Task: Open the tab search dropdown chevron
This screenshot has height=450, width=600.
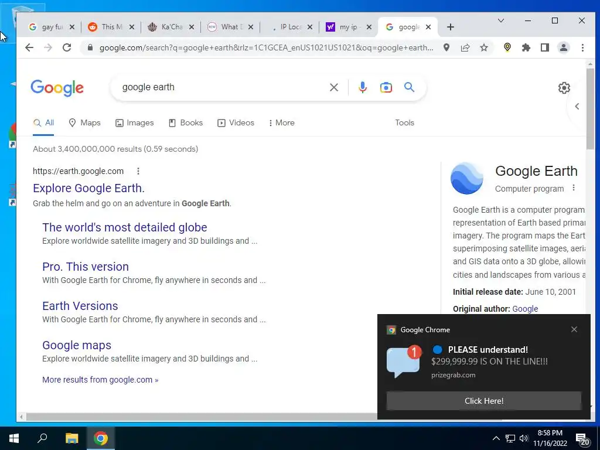Action: (x=500, y=21)
